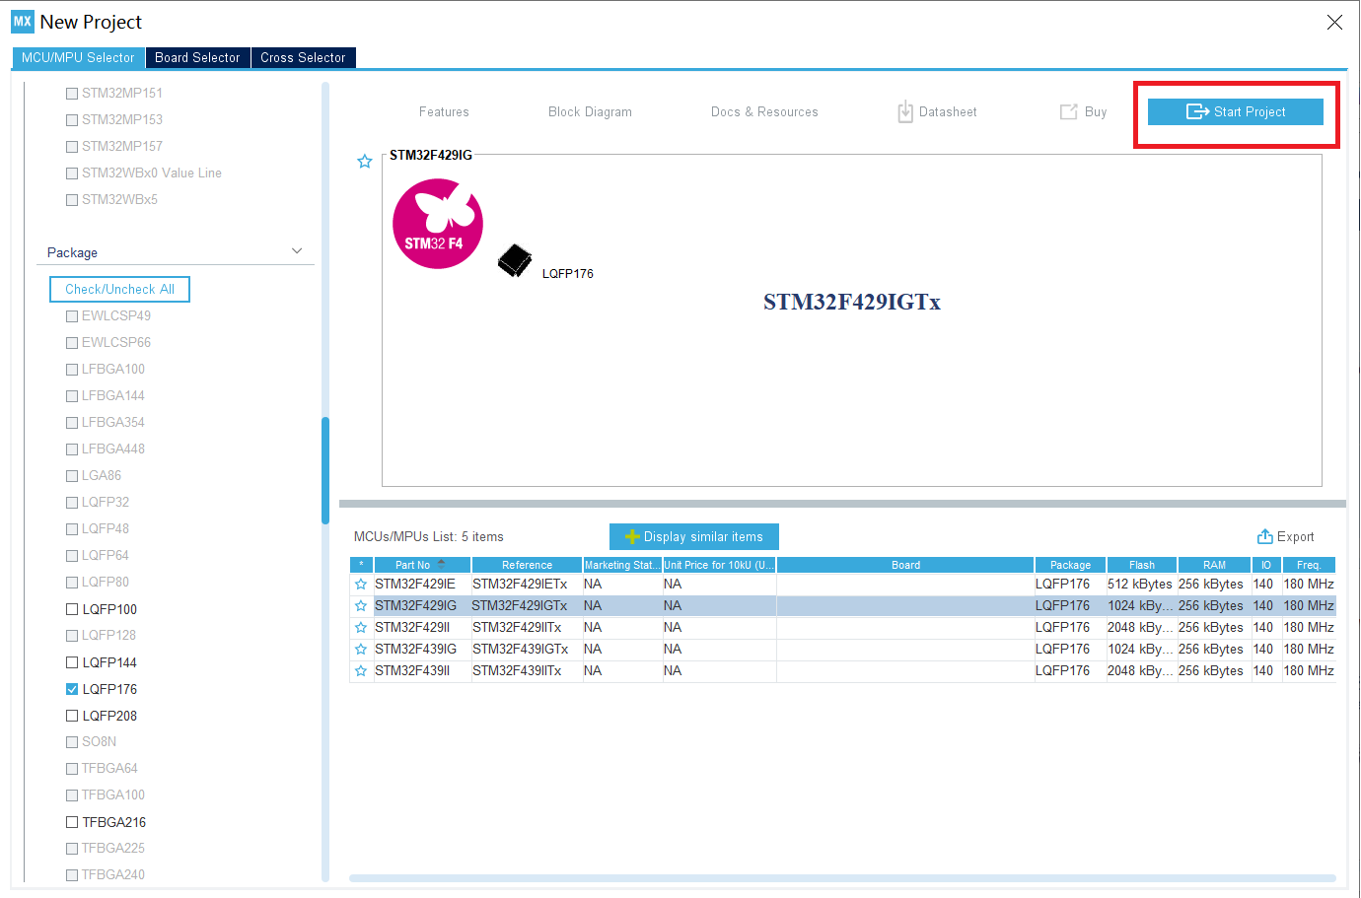Sort list by IO column

click(x=1266, y=565)
